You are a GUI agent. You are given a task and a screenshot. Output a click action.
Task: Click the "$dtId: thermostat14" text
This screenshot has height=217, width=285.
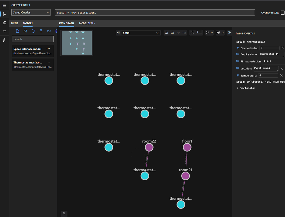[x=251, y=42]
